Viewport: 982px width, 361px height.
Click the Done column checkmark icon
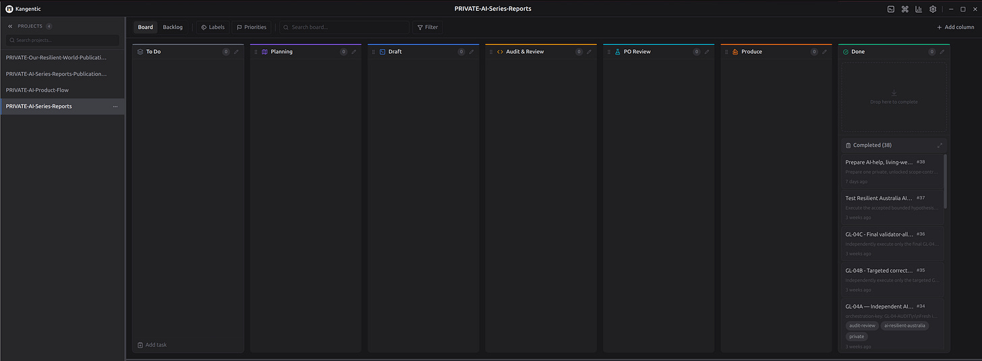846,52
